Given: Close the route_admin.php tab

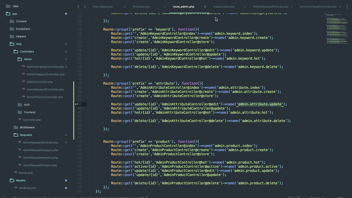Looking at the screenshot, I should (x=205, y=7).
